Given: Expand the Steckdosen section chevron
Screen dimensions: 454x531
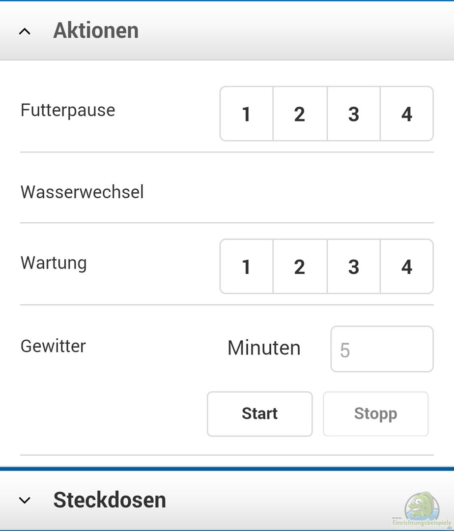Looking at the screenshot, I should pos(25,501).
